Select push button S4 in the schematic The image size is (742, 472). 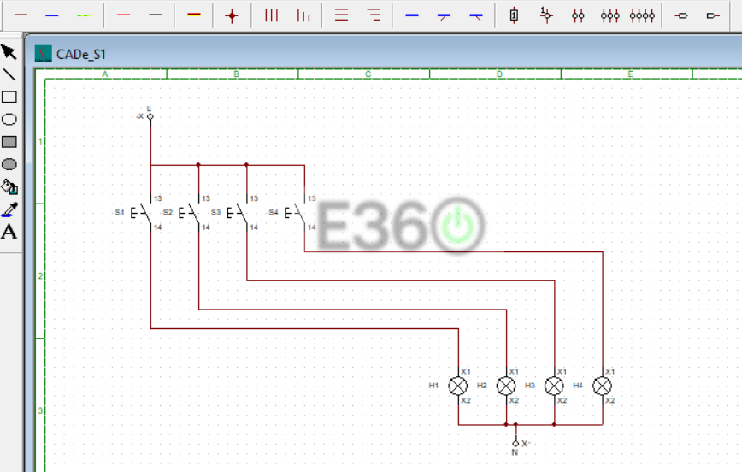pos(295,213)
